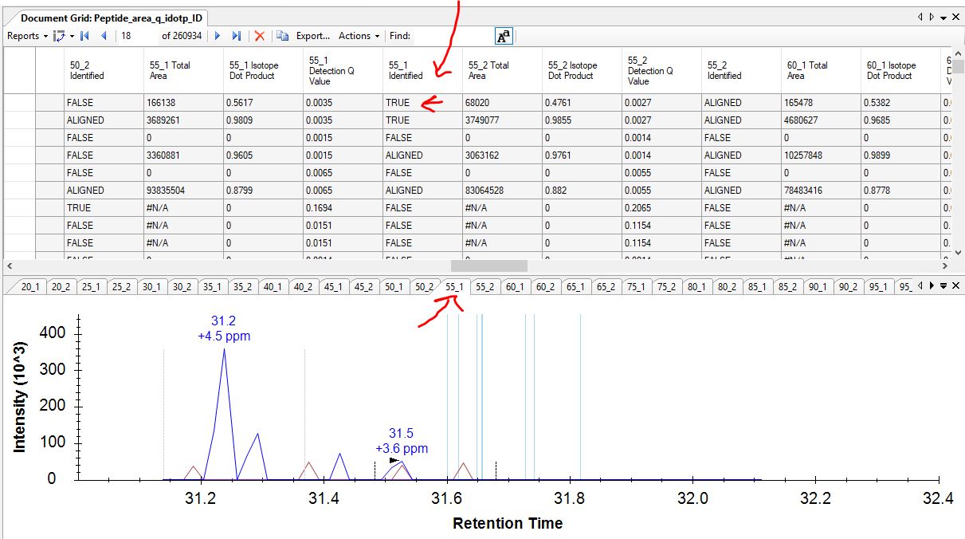Click the Export... button
Screen dimensions: 965x539
click(x=312, y=36)
